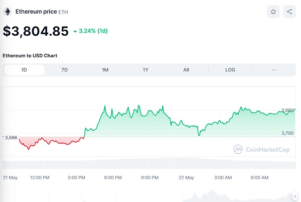The width and height of the screenshot is (301, 202).
Task: Click the share icon button
Action: click(x=289, y=12)
